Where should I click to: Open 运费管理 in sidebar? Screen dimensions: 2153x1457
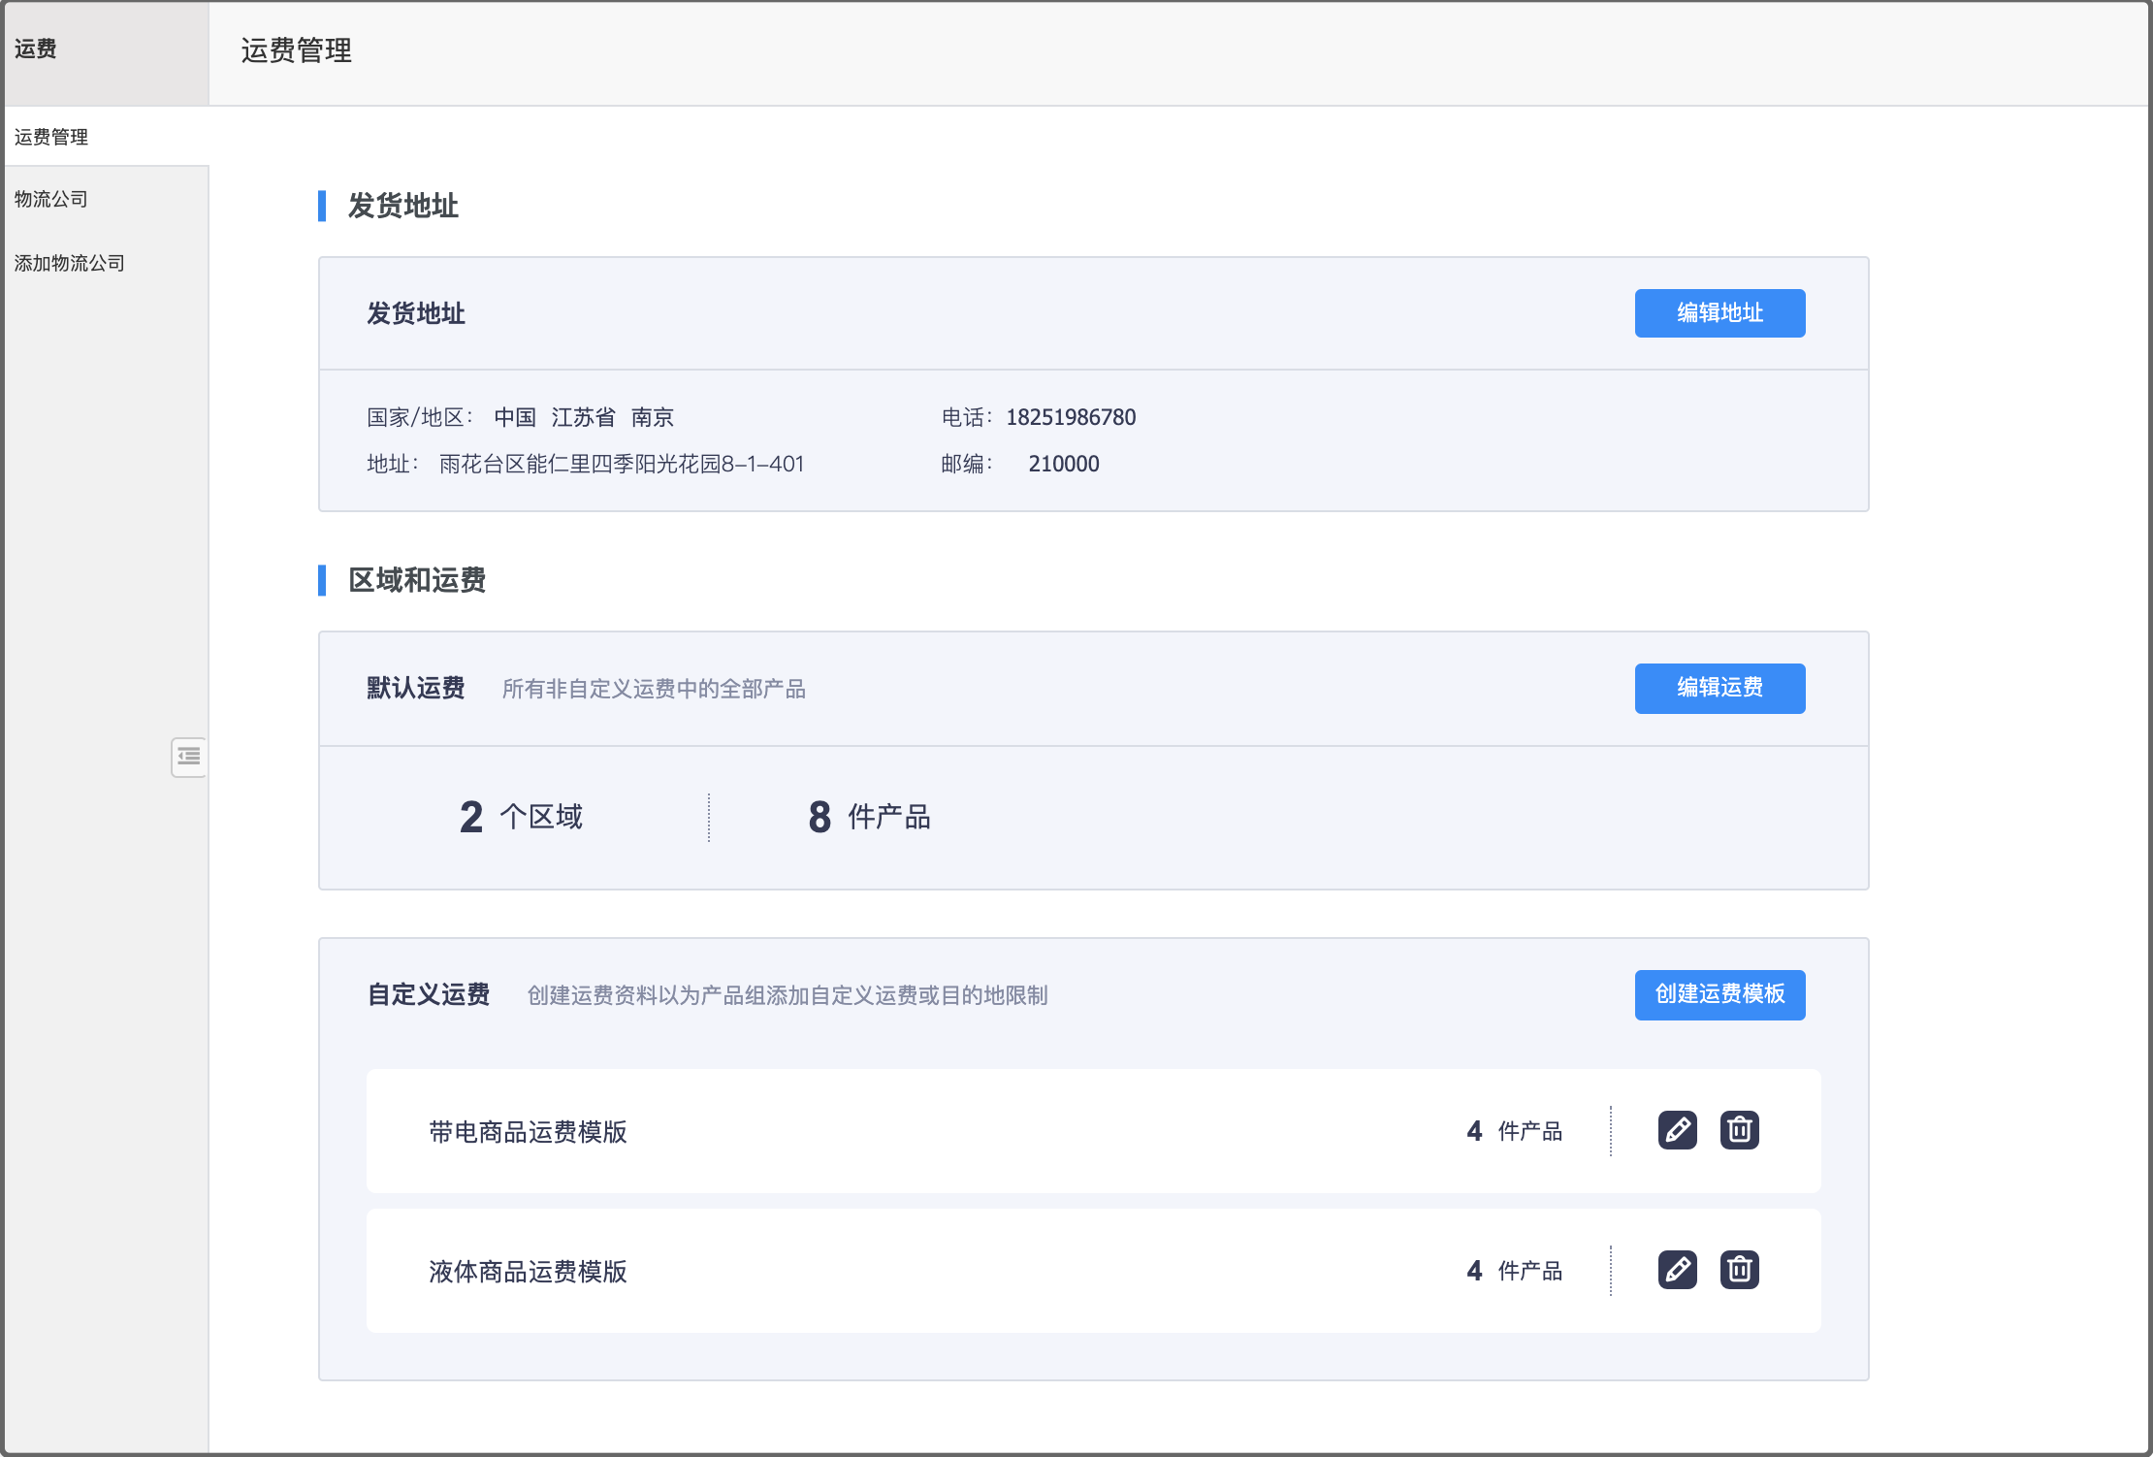click(x=51, y=137)
